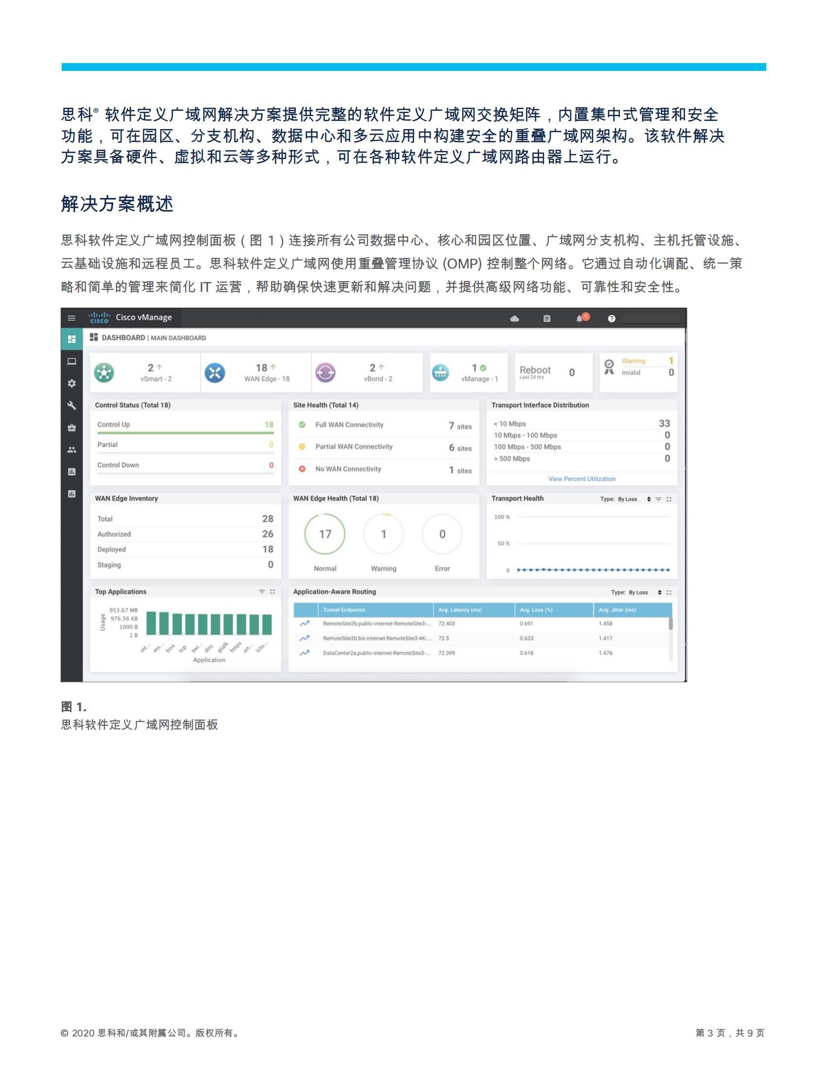Expand Transport Health panel to fullscreen
Image resolution: width=826 pixels, height=1068 pixels.
click(x=670, y=499)
